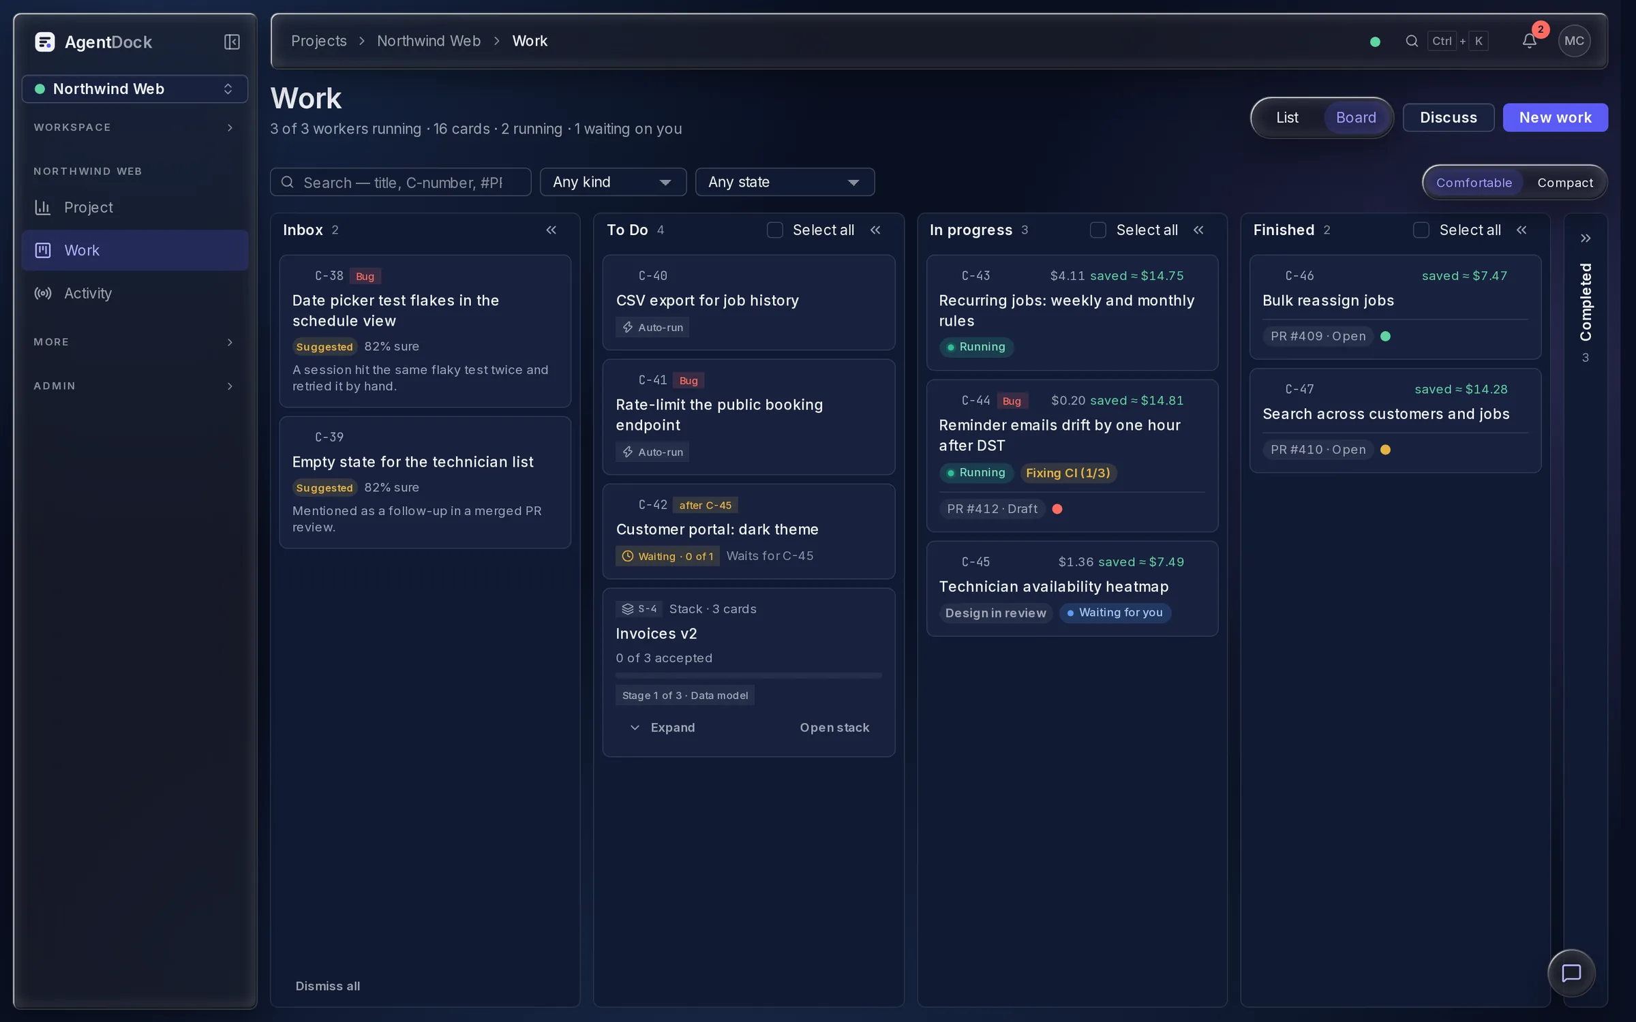Expand the ADMIN sidebar section
The width and height of the screenshot is (1636, 1022).
(135, 386)
